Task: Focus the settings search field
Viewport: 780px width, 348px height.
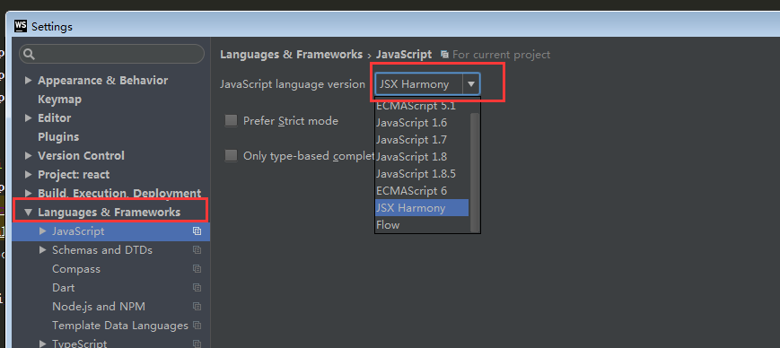Action: point(112,54)
